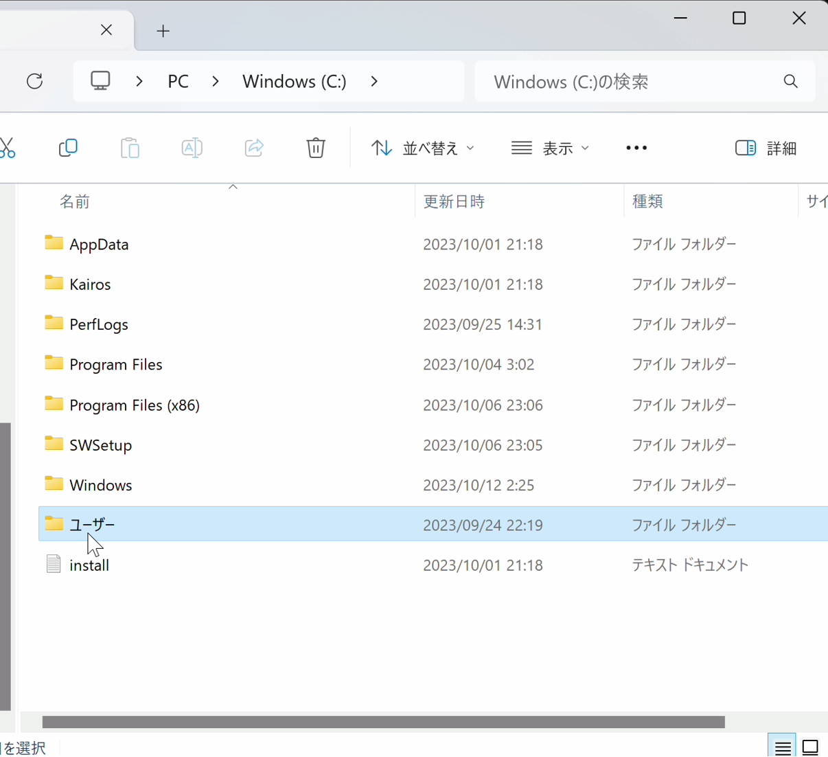
Task: Click the Program Files (x86) folder icon
Action: [x=54, y=403]
